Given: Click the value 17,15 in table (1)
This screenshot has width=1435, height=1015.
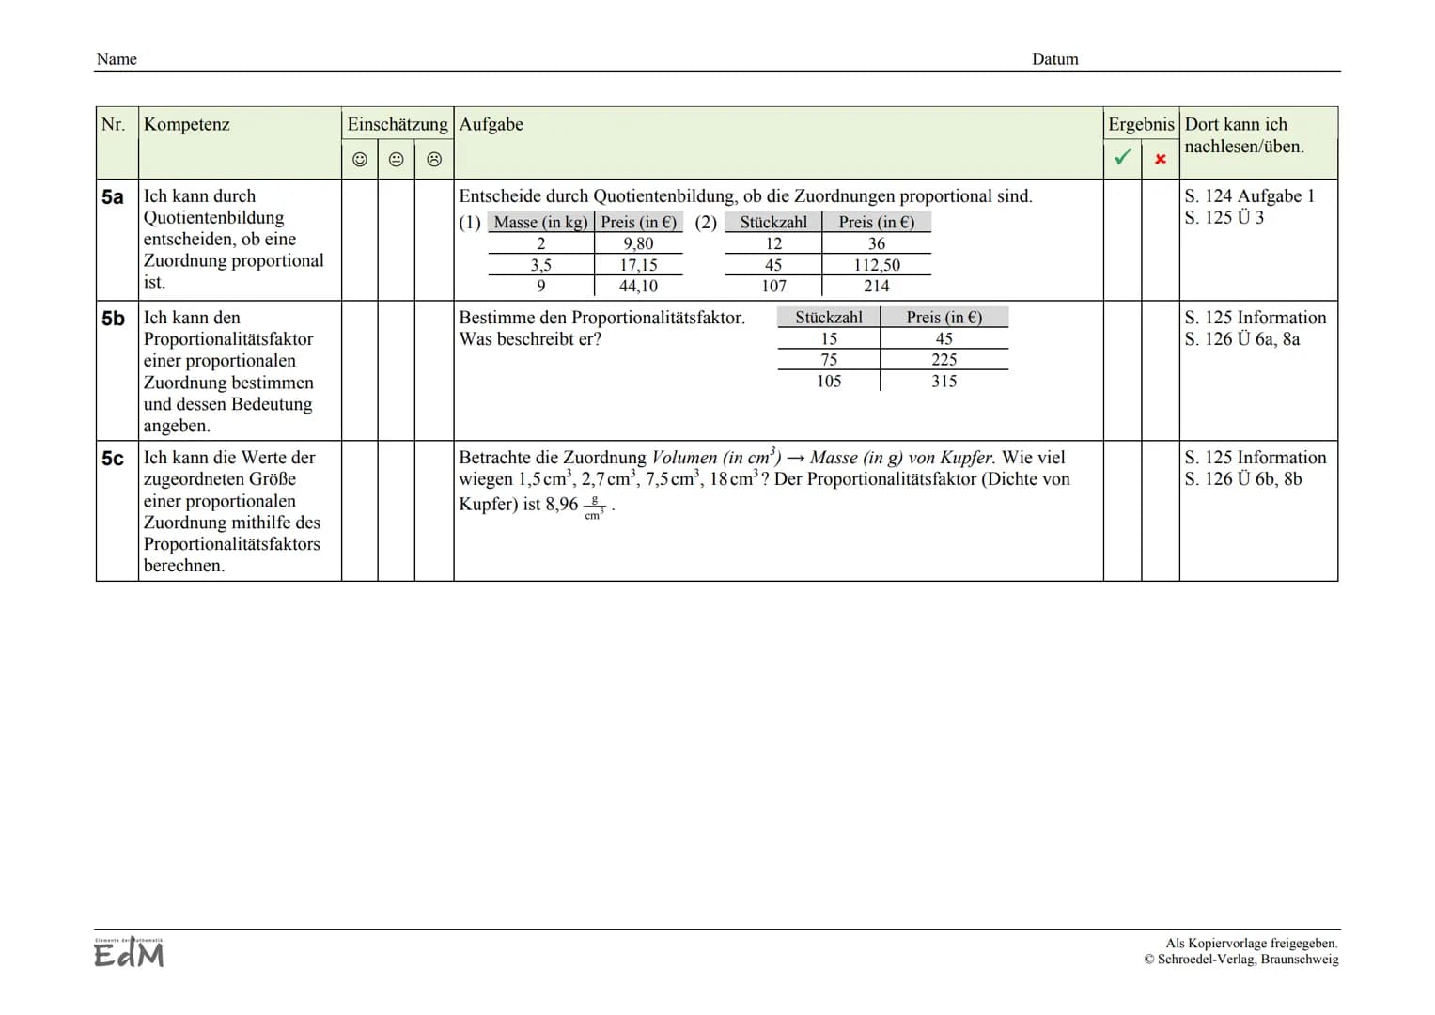Looking at the screenshot, I should (638, 265).
